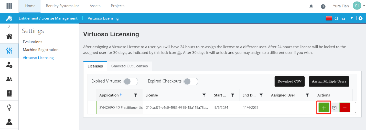Open the Assets tab
Image resolution: width=366 pixels, height=130 pixels.
[x=95, y=6]
